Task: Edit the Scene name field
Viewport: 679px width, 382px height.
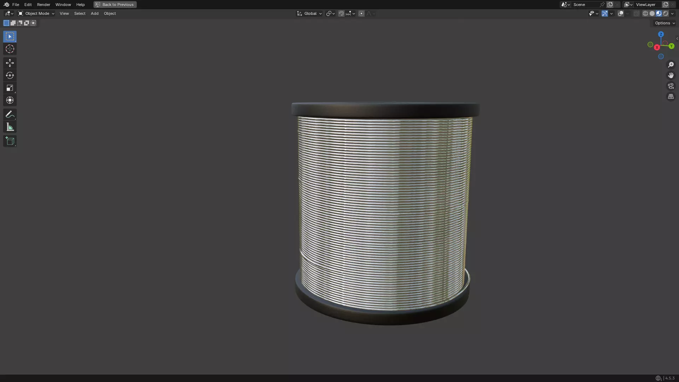Action: coord(585,5)
